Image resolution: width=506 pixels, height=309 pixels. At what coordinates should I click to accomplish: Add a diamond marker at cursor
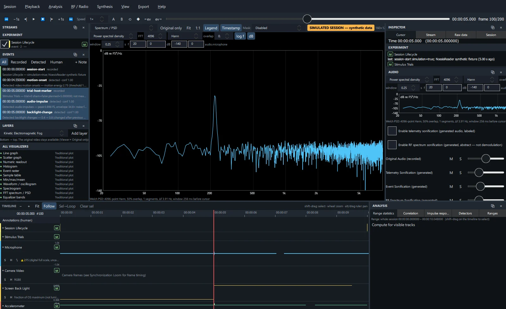138,19
